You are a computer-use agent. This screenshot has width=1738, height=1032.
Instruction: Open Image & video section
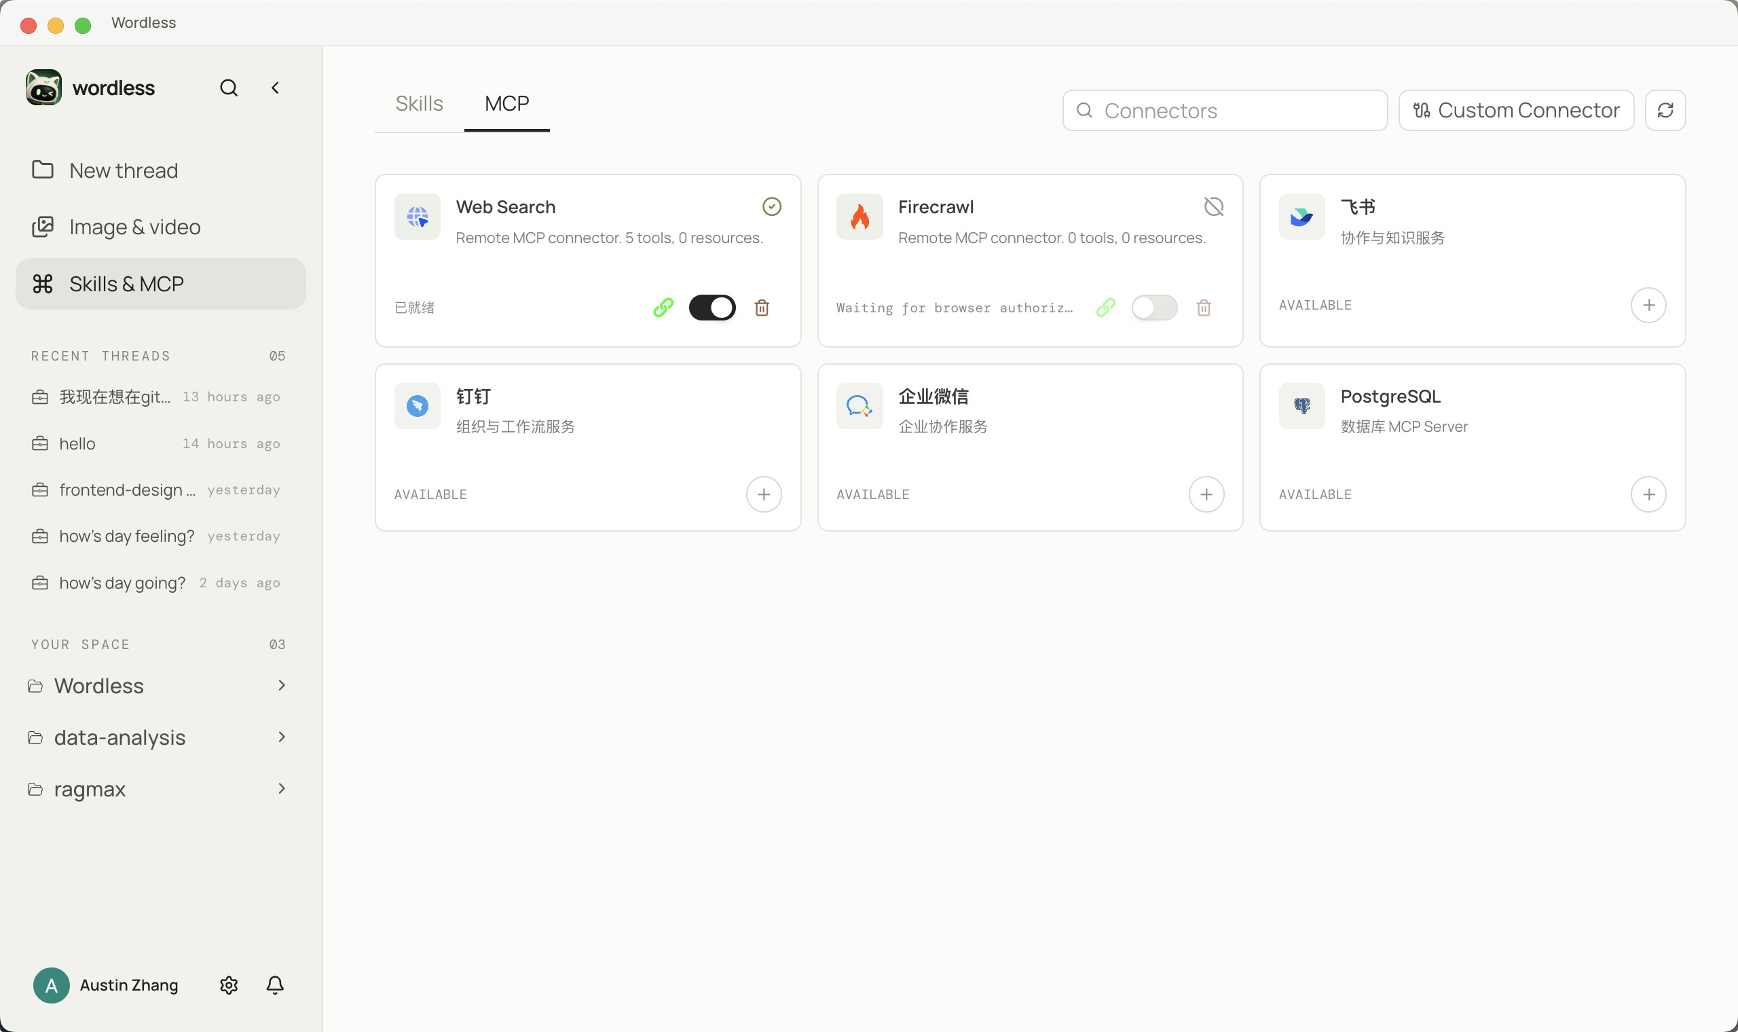coord(161,227)
